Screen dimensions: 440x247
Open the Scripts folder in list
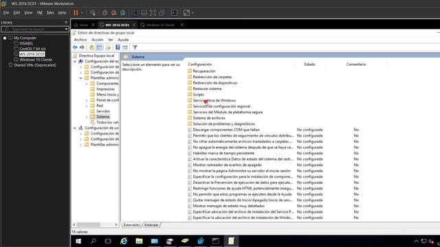(198, 95)
